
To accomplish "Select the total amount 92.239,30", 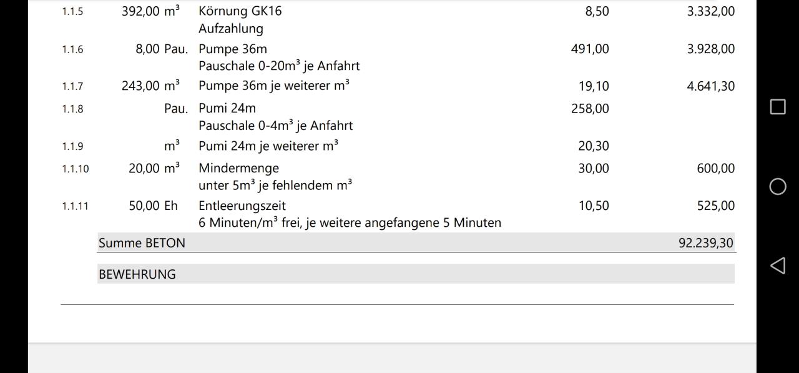I will 706,242.
